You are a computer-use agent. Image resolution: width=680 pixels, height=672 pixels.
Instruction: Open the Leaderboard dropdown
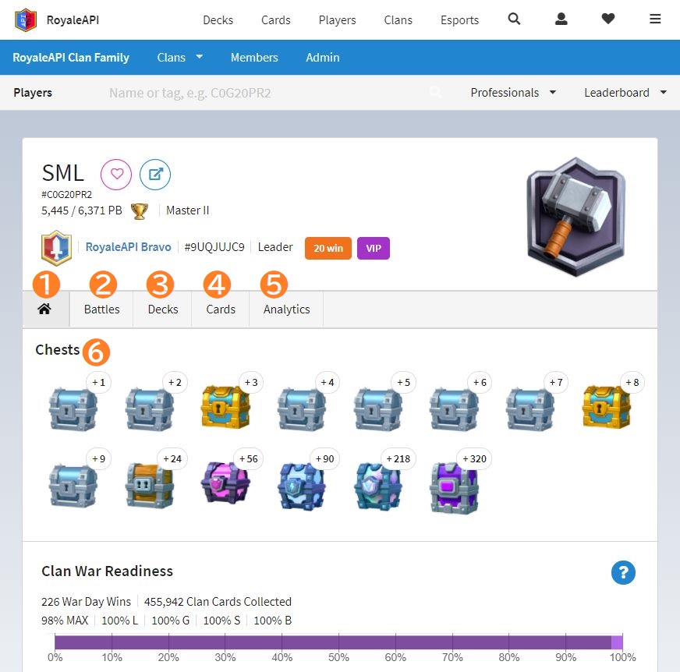click(625, 93)
